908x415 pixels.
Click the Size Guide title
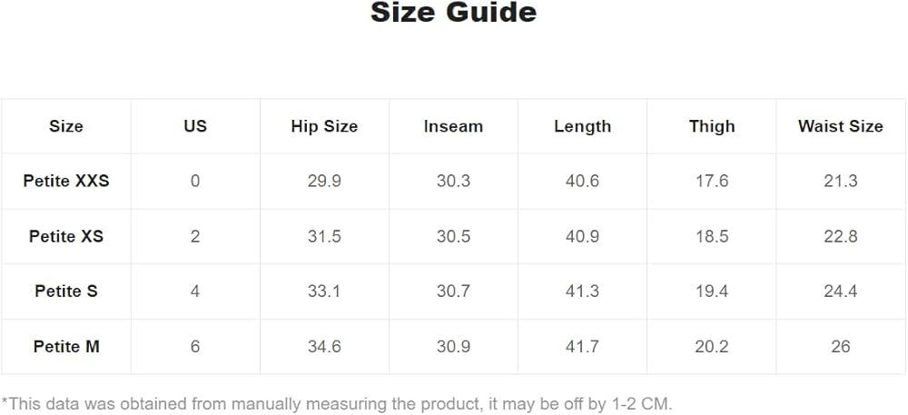453,12
